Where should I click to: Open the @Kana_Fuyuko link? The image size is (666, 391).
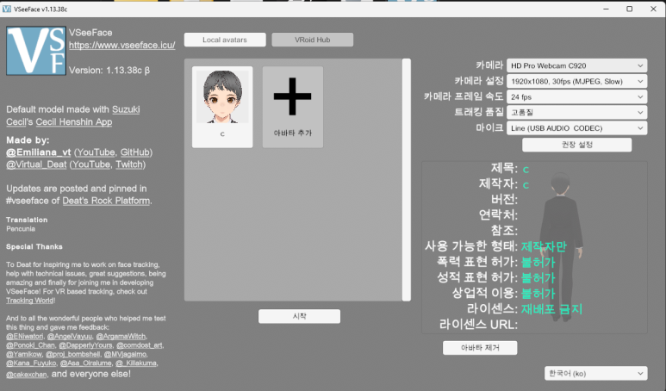[31, 363]
